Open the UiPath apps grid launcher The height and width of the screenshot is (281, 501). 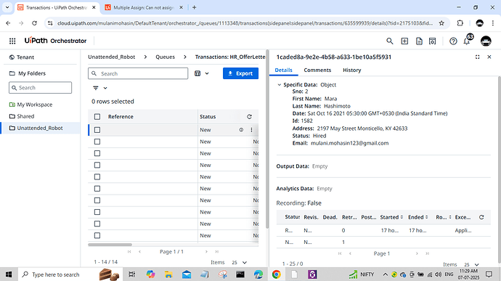[12, 41]
